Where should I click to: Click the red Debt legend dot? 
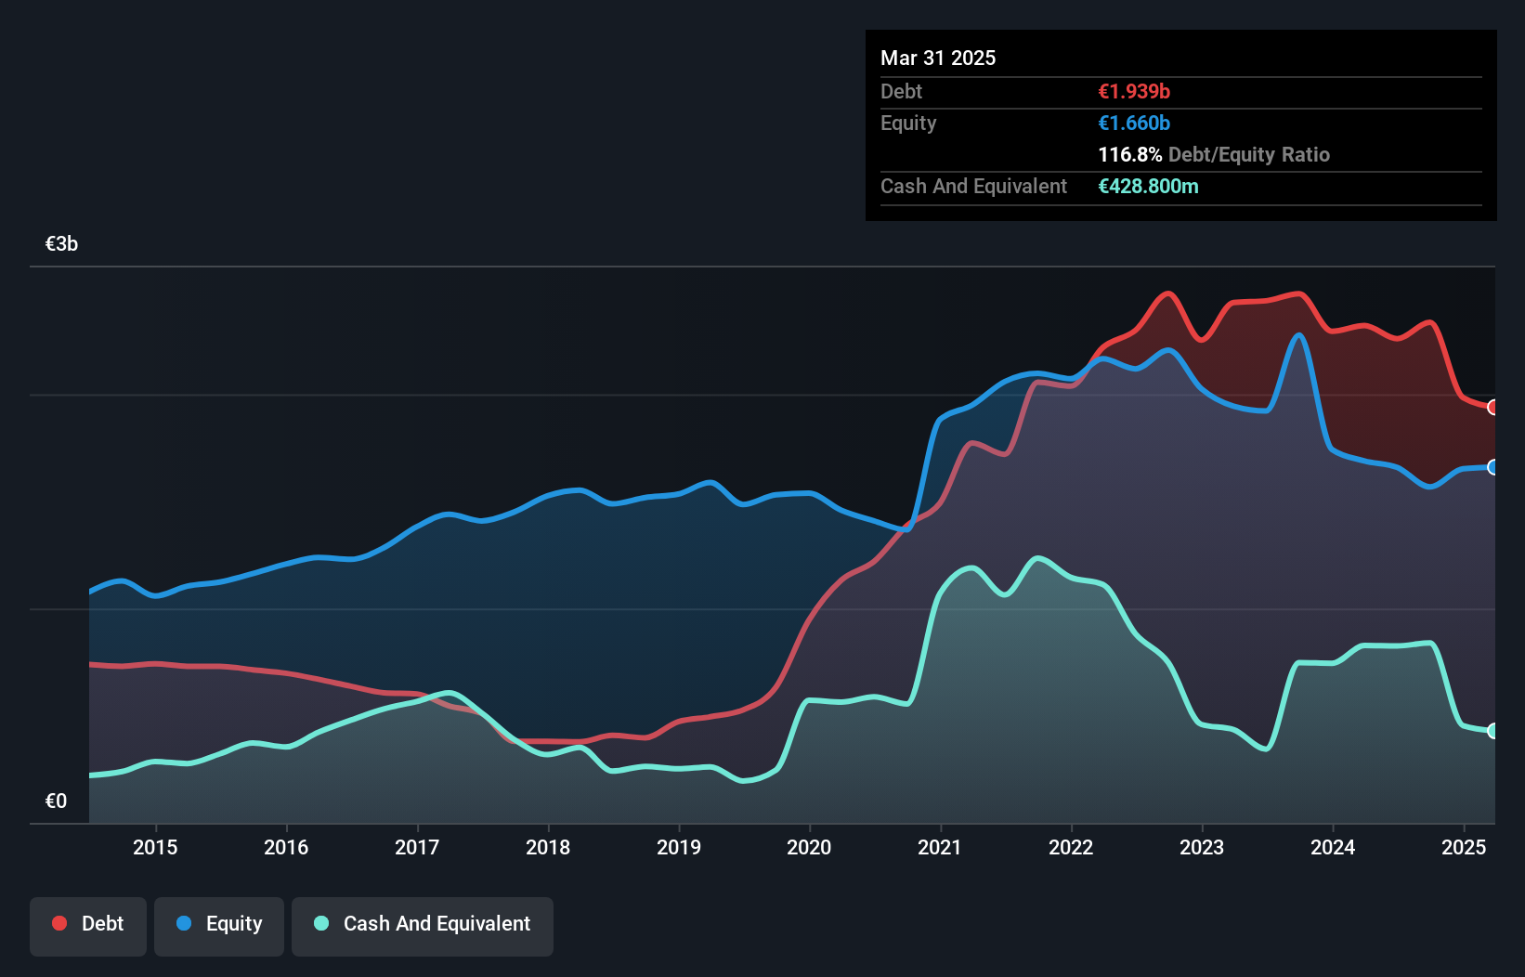(x=59, y=923)
